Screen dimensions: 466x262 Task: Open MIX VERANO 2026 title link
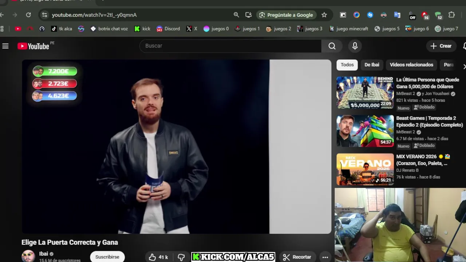coord(423,160)
